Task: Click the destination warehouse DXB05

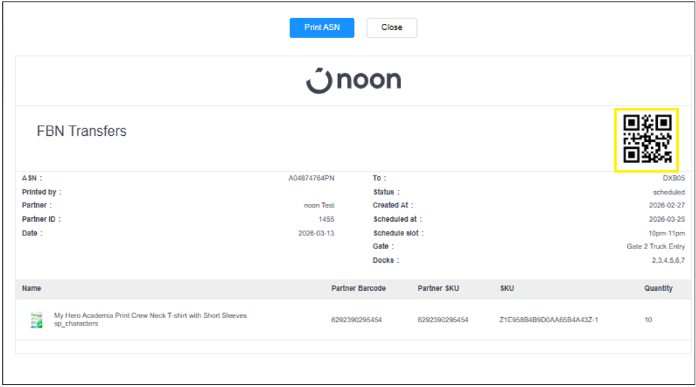Action: pyautogui.click(x=674, y=178)
